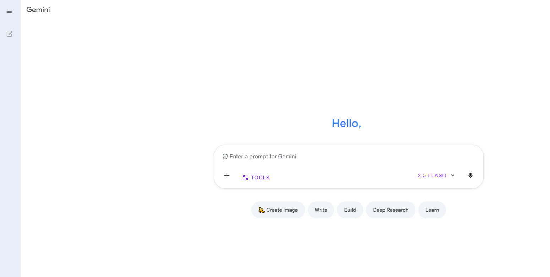The width and height of the screenshot is (550, 277).
Task: Click the 'Hello,' greeting text
Action: coord(347,123)
